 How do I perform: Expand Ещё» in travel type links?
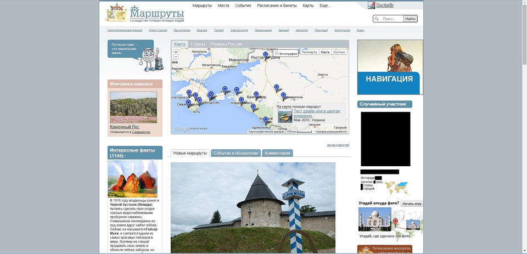tap(360, 30)
